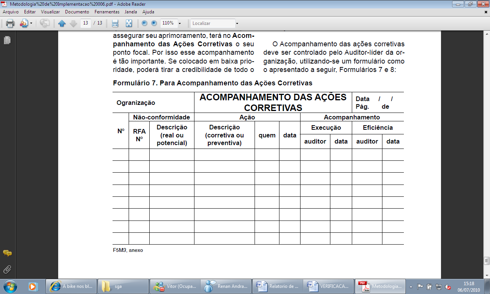
Task: Expand the collaborate dropdown arrow
Action: [x=31, y=24]
